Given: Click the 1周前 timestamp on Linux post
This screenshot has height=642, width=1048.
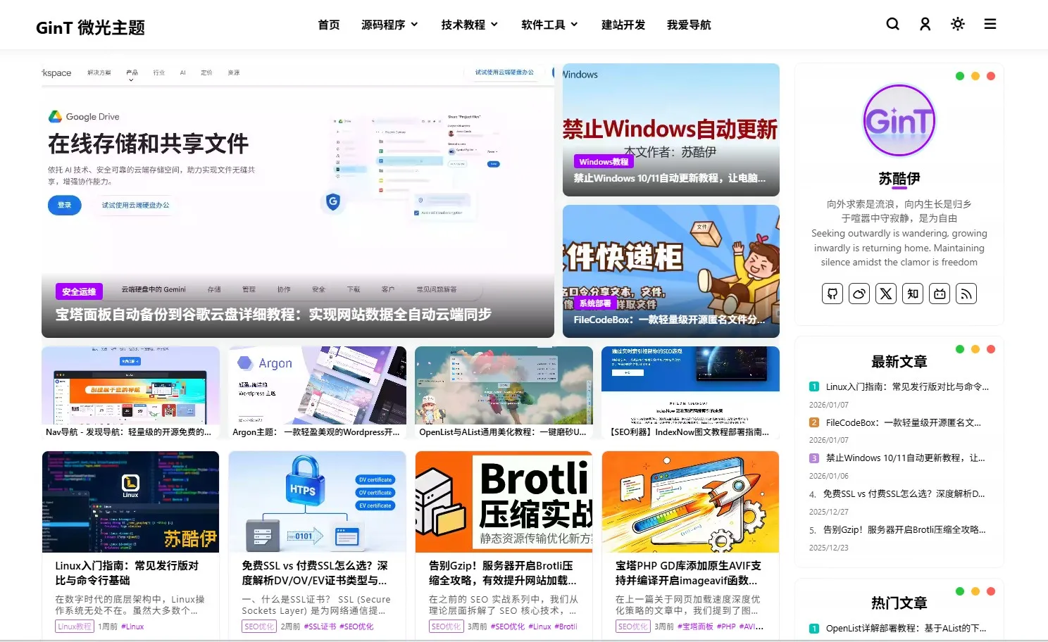Looking at the screenshot, I should tap(108, 627).
